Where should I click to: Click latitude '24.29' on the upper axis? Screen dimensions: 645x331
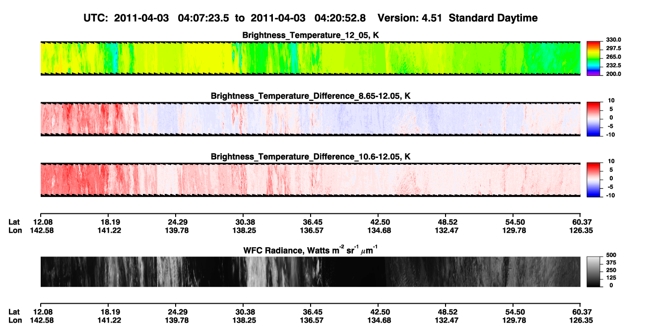[x=177, y=222]
